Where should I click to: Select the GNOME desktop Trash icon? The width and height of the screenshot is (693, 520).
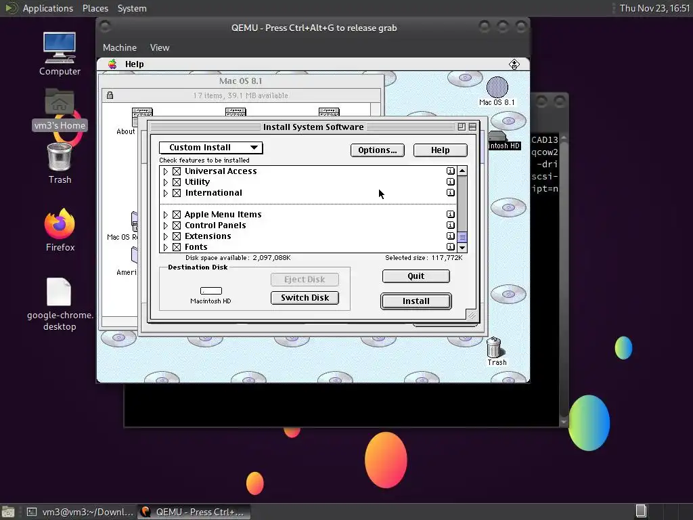60,157
